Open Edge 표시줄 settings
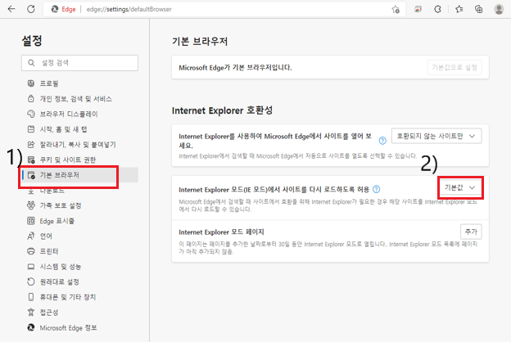The width and height of the screenshot is (511, 342). pyautogui.click(x=80, y=221)
